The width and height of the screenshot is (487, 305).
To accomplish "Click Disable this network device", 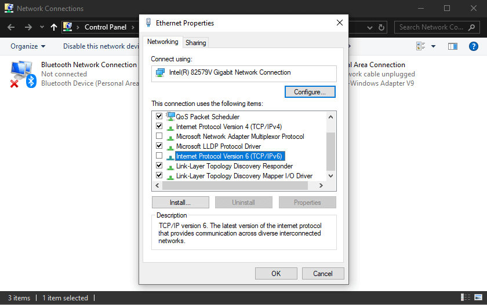I will pos(101,46).
